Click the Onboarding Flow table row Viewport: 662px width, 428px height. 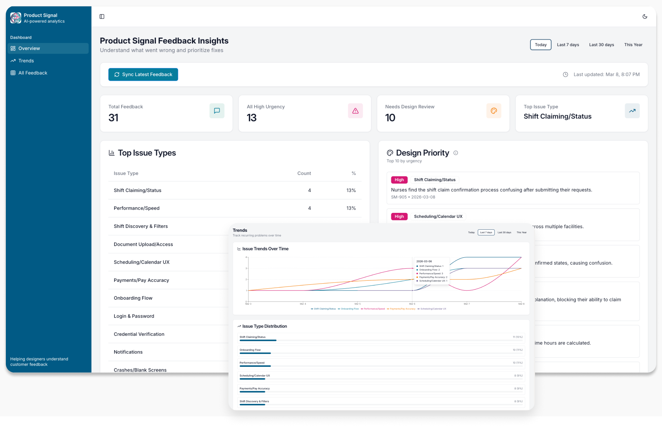point(169,298)
